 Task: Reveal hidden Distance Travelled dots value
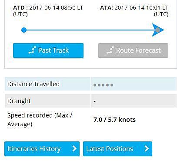(104, 85)
